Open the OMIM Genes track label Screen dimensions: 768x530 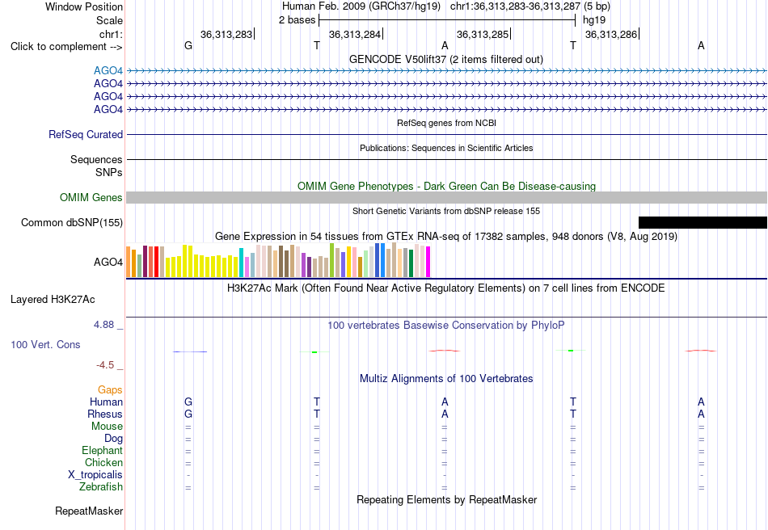91,198
